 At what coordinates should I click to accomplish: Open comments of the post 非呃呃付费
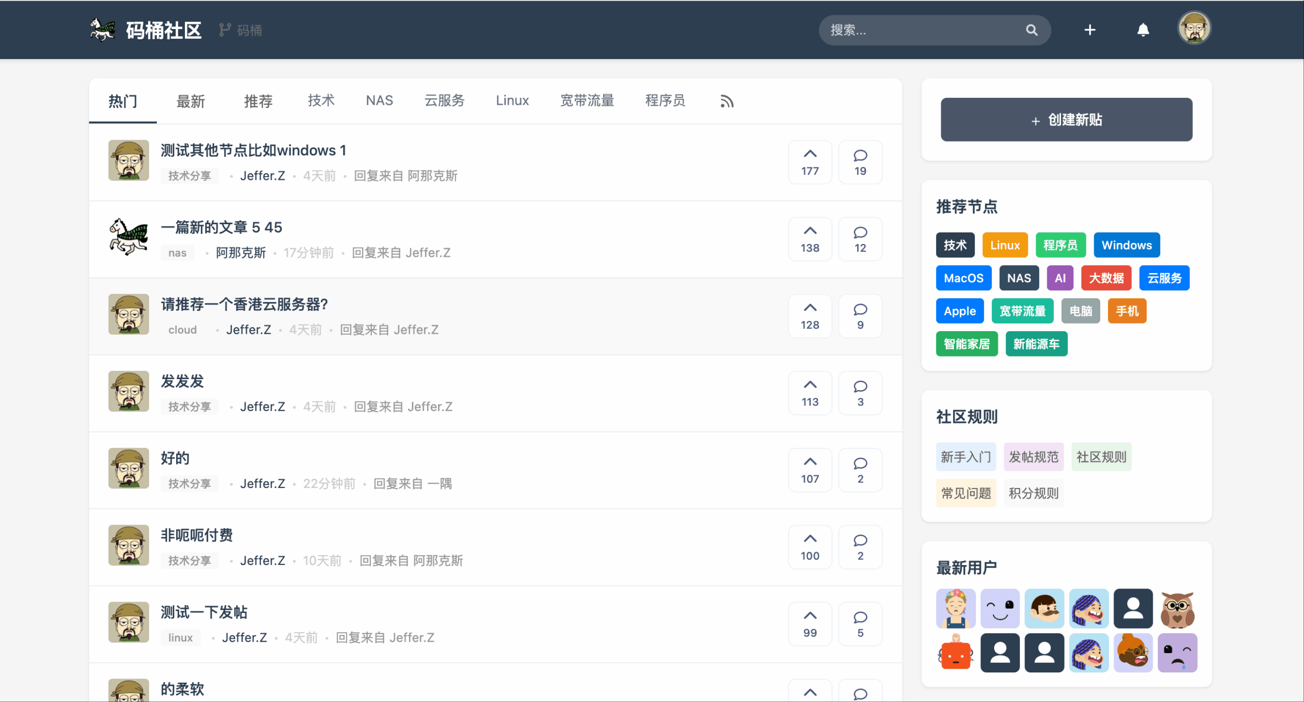[860, 547]
